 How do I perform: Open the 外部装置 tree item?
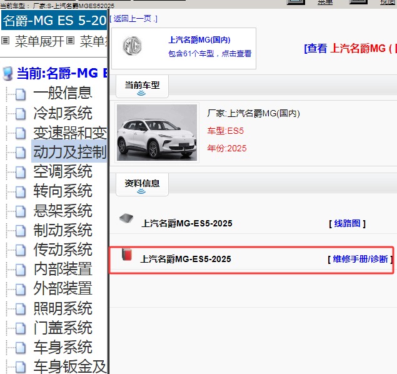point(63,288)
